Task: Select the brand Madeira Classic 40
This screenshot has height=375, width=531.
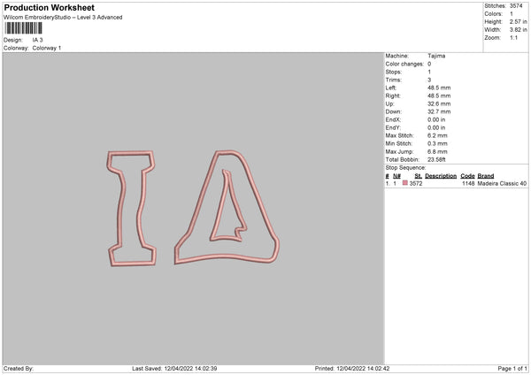Action: pos(502,183)
